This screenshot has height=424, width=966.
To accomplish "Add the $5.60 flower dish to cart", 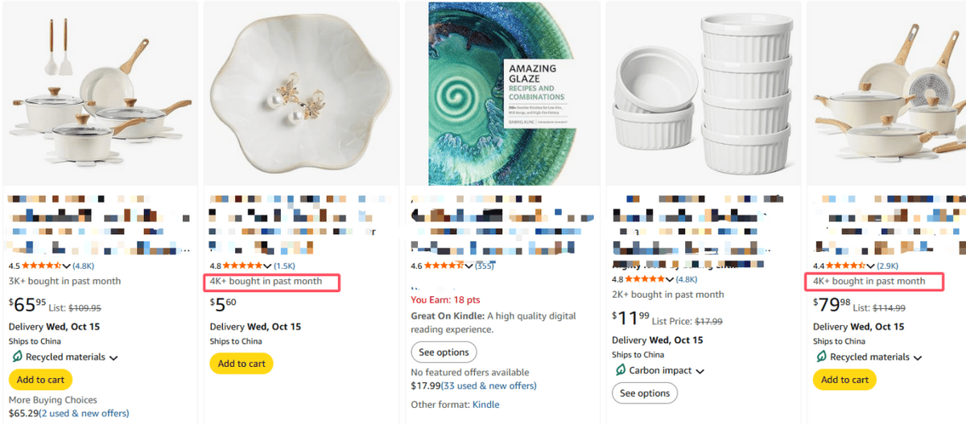I will click(242, 364).
